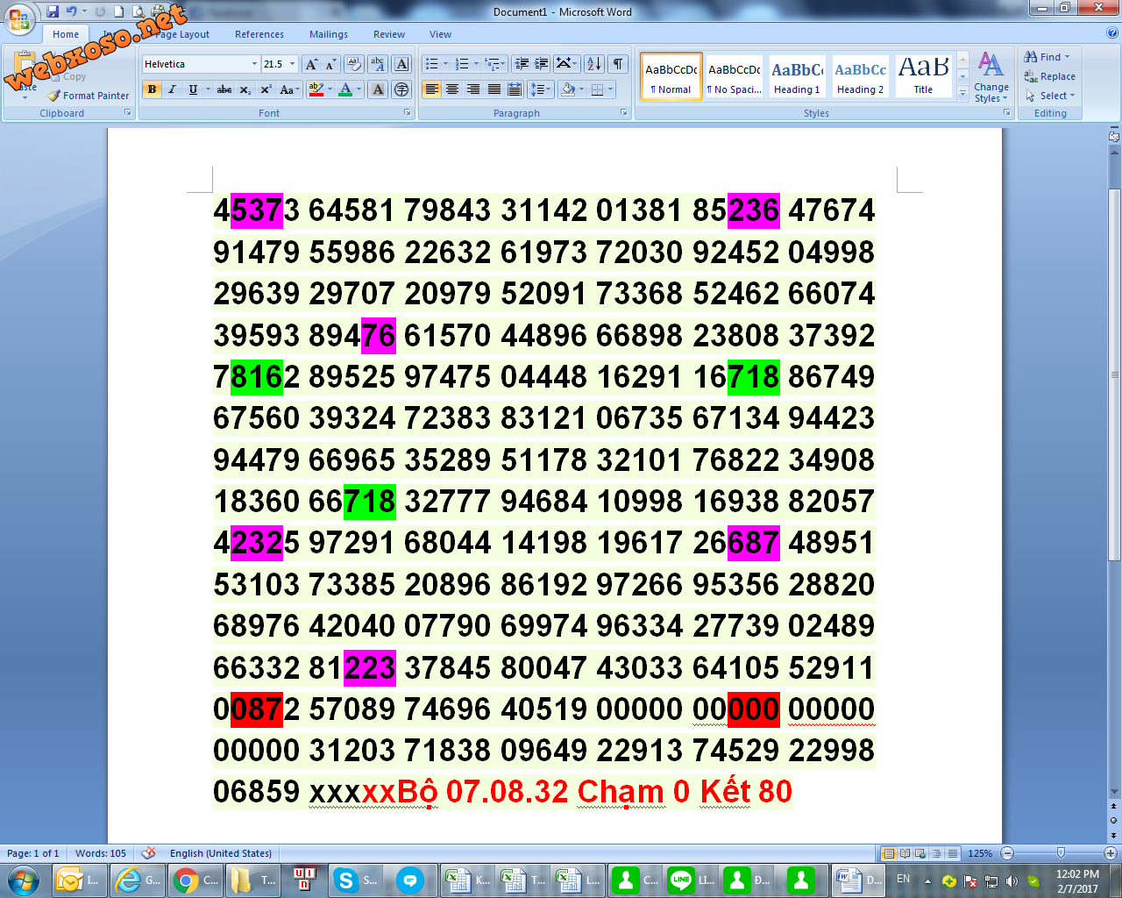Save document via Quick Access toolbar

coord(53,11)
